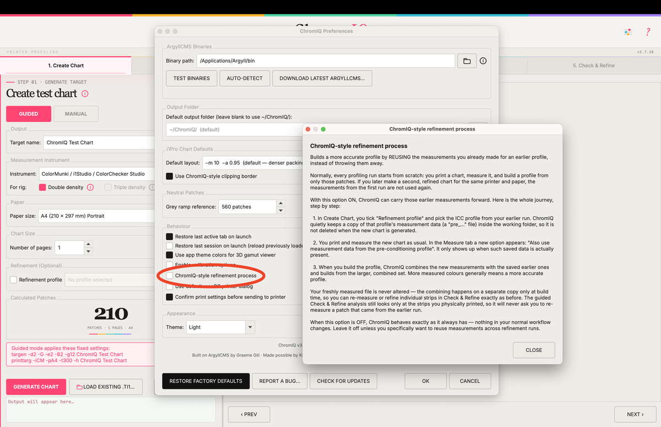The width and height of the screenshot is (661, 427).
Task: Click the Binary path field
Action: coord(326,61)
